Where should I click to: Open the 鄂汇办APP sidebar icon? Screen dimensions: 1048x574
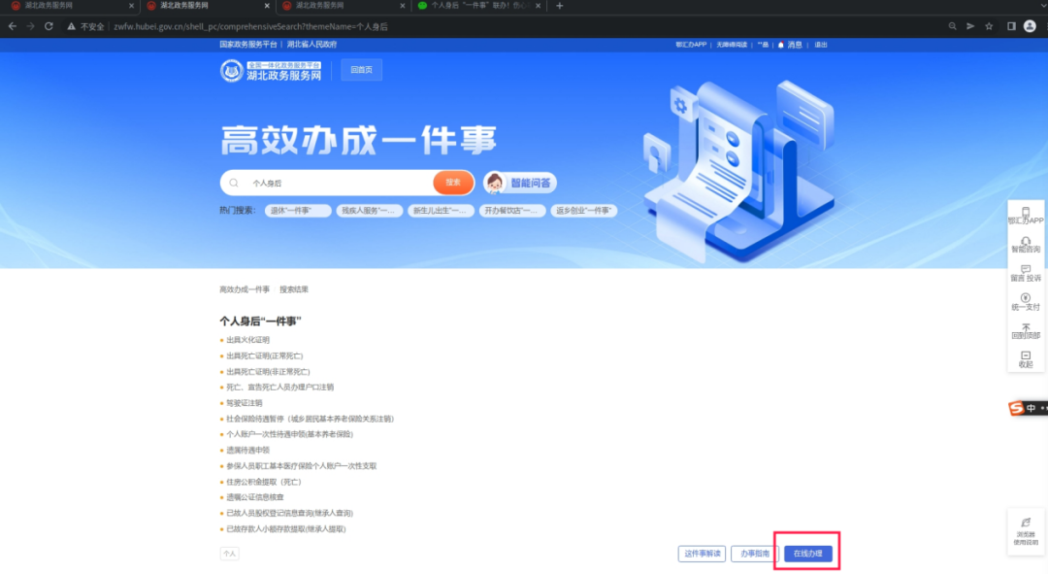(1026, 215)
